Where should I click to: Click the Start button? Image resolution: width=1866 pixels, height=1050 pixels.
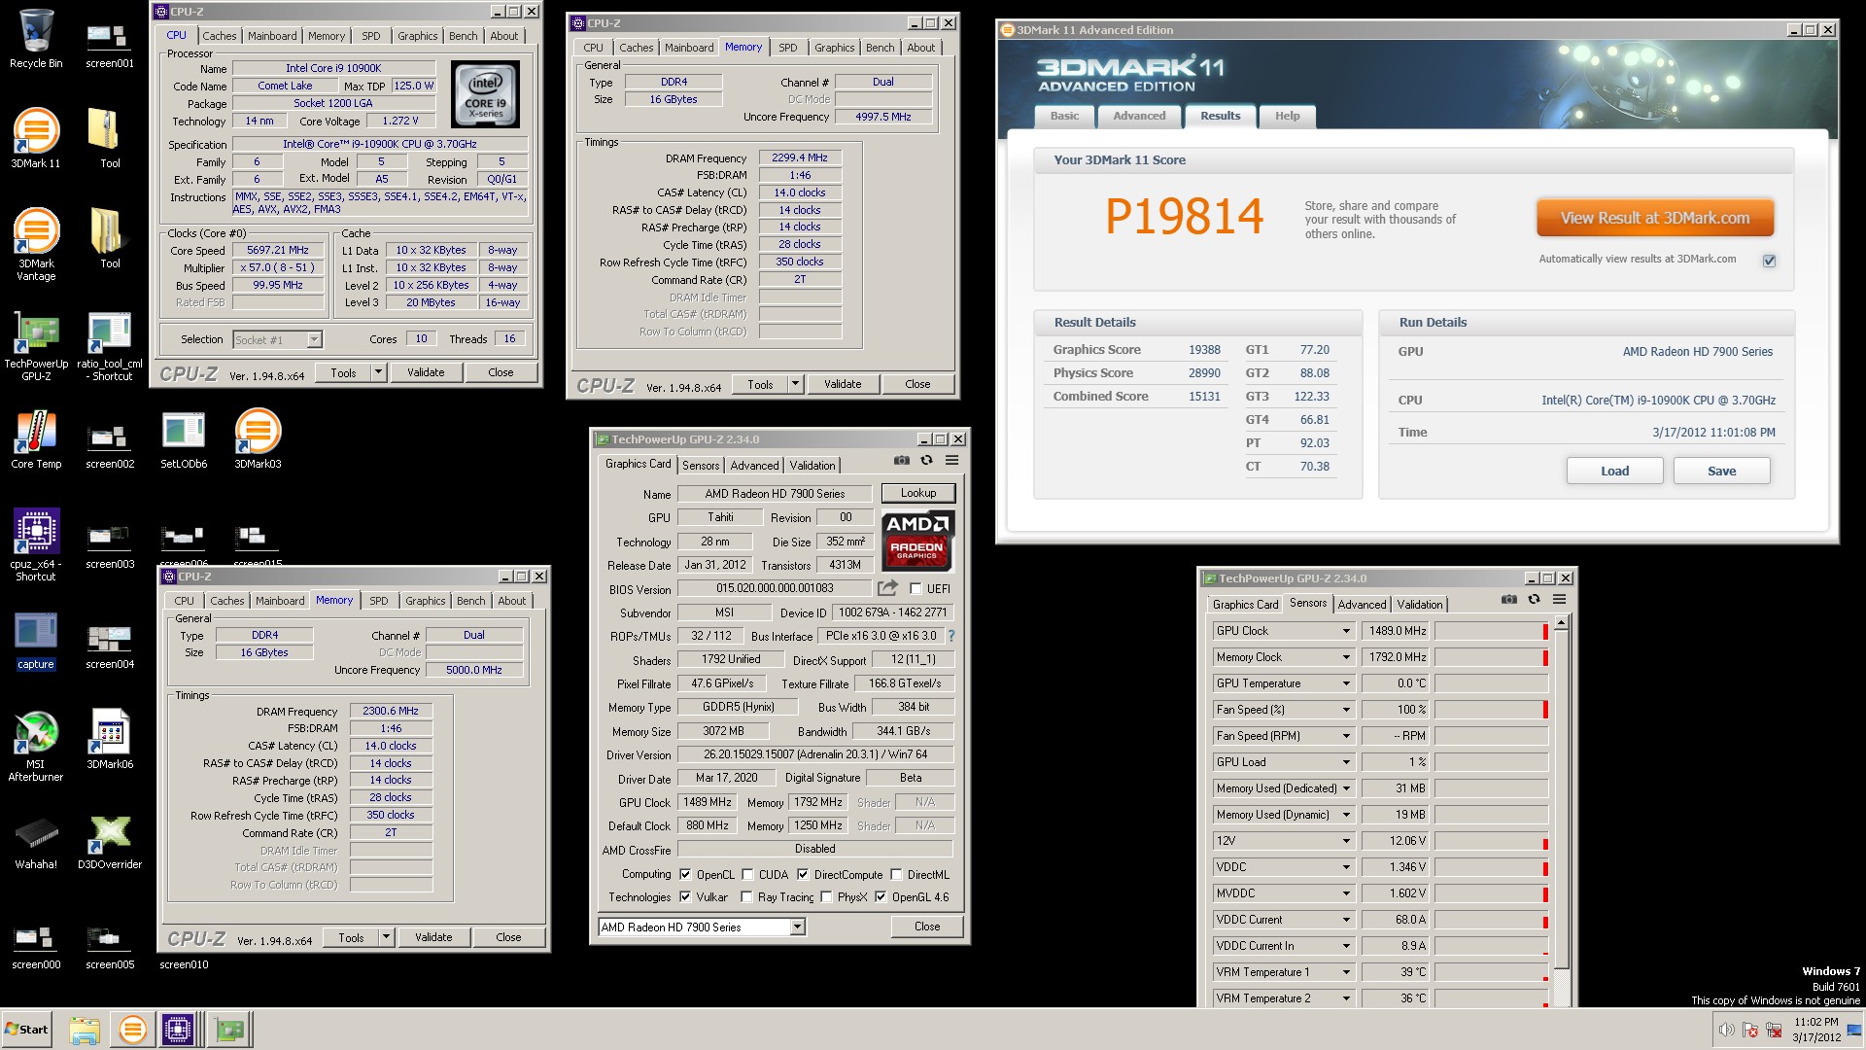27,1029
